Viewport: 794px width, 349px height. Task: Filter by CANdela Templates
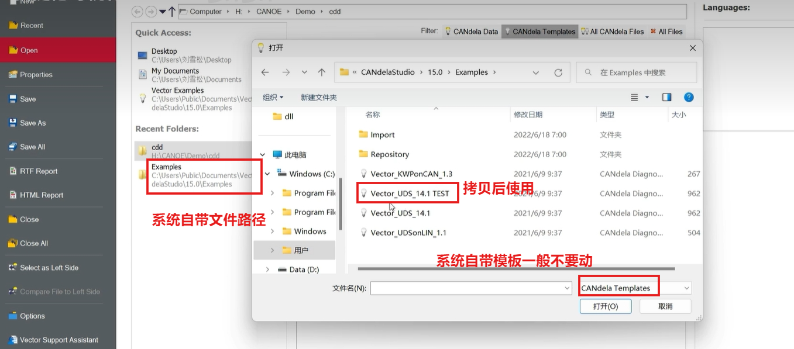coord(539,32)
